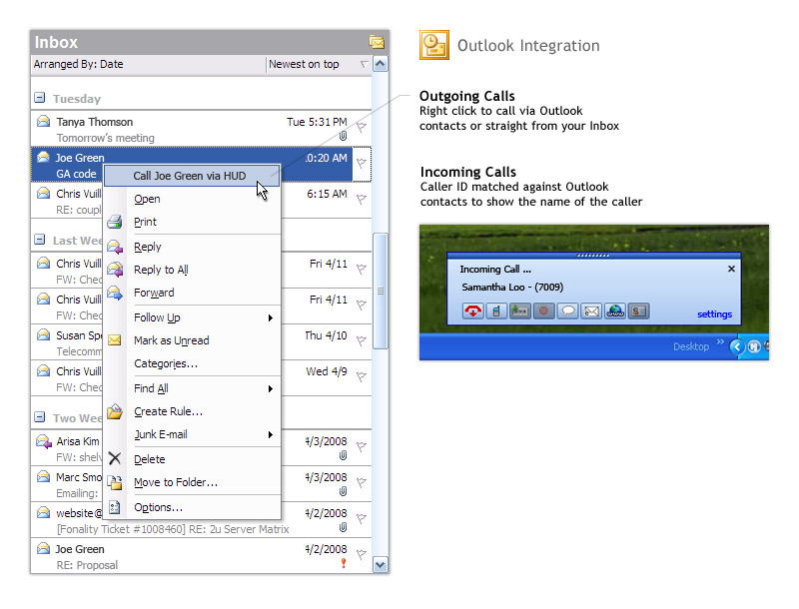Click the printer icon beside Print
The width and height of the screenshot is (799, 609).
click(115, 222)
